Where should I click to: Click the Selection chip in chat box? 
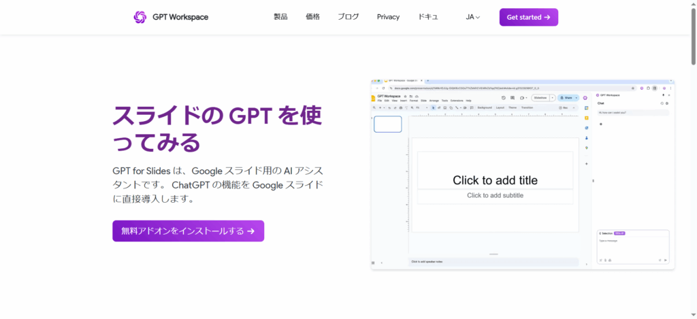[x=606, y=233]
